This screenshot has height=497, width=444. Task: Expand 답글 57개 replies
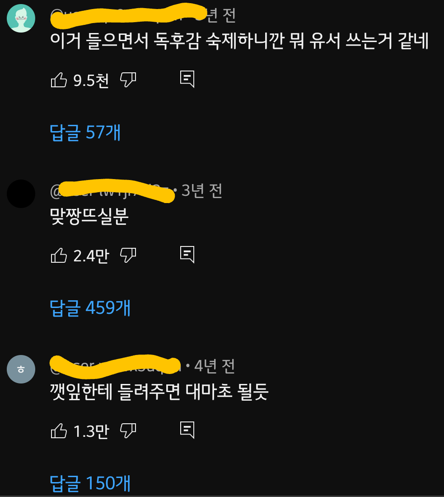(x=85, y=132)
